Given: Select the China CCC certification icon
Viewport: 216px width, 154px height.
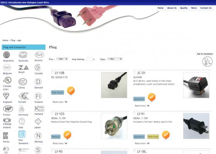Looking at the screenshot, I should point(23,82).
